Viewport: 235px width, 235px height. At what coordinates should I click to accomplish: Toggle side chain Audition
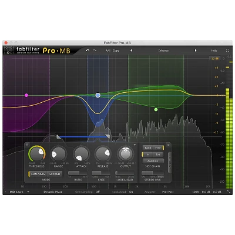pos(153,161)
